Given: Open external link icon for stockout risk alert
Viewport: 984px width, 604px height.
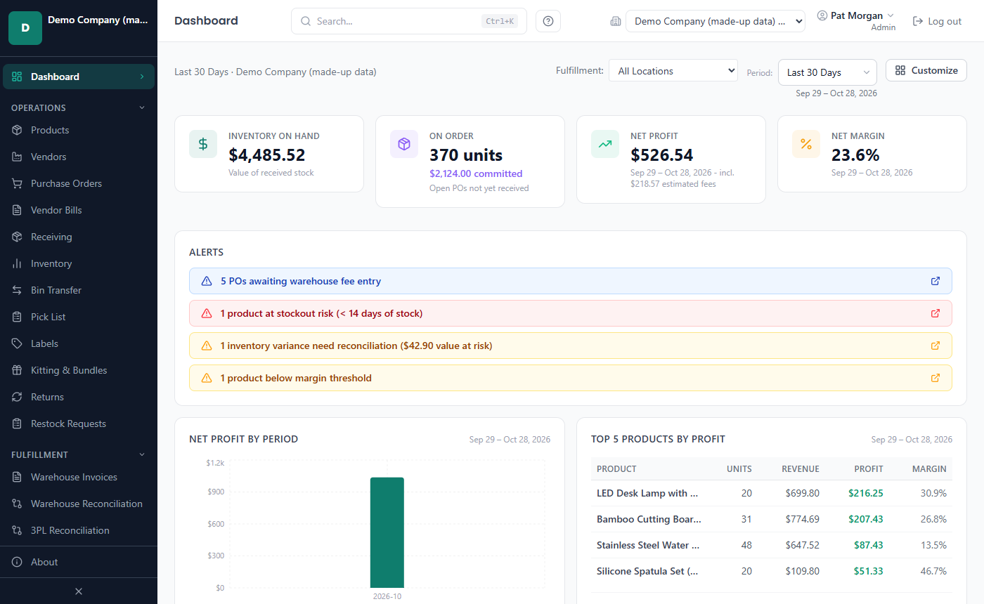Looking at the screenshot, I should 936,313.
